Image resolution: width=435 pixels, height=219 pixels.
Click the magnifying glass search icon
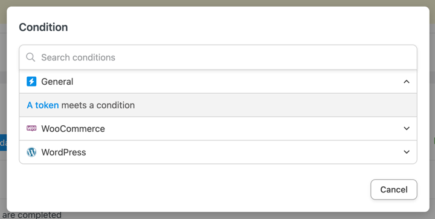click(x=31, y=57)
